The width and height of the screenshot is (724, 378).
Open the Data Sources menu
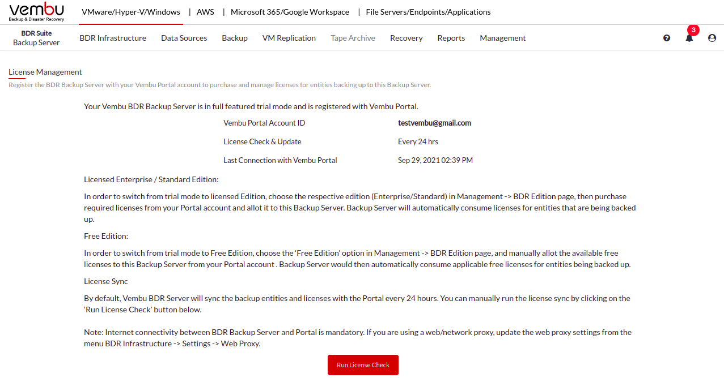(184, 38)
